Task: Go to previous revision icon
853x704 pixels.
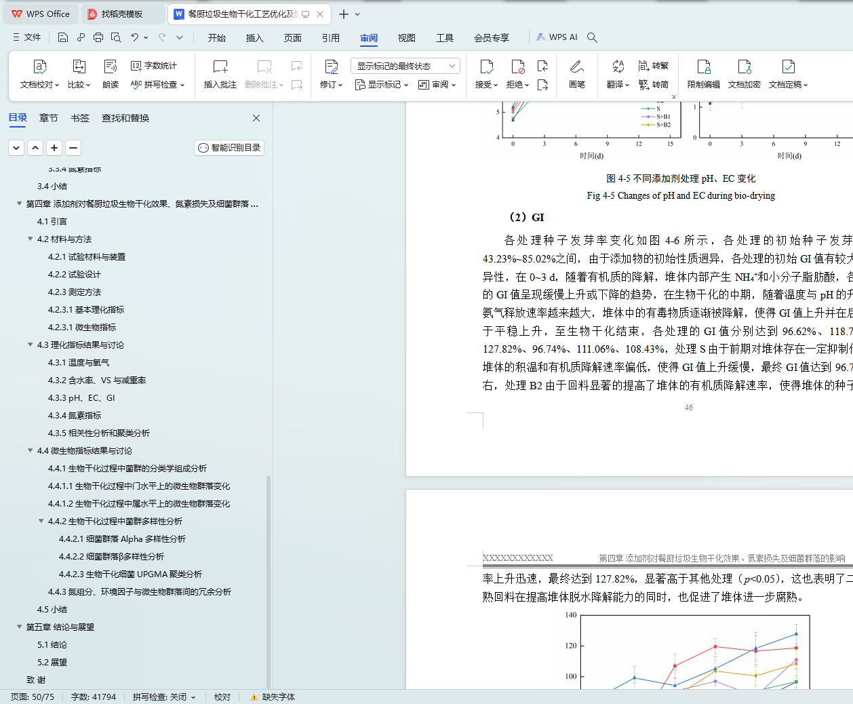Action: pyautogui.click(x=542, y=66)
